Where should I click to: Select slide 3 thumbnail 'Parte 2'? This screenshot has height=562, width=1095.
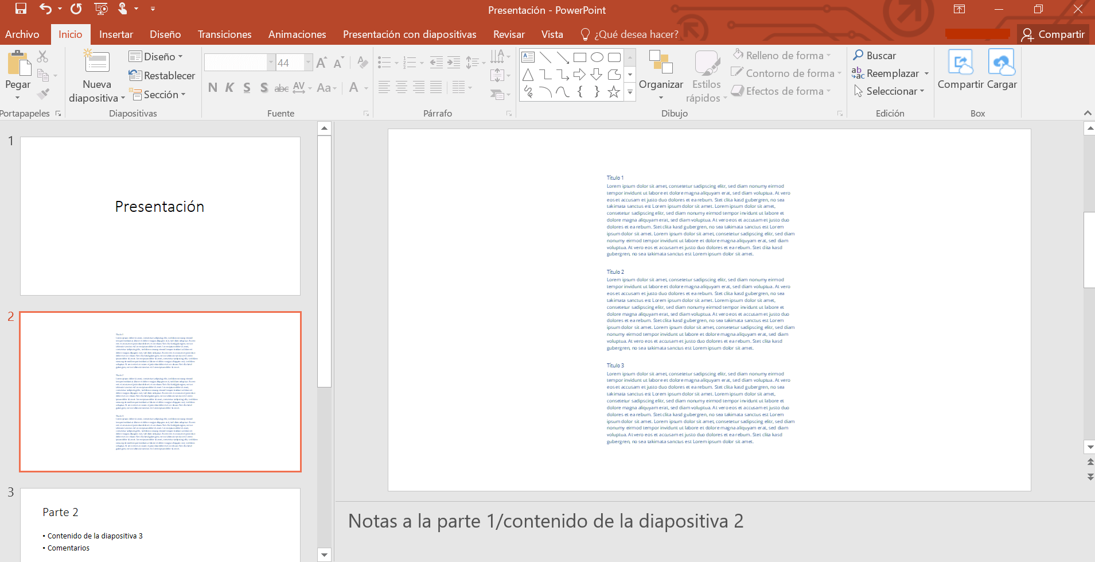[160, 525]
